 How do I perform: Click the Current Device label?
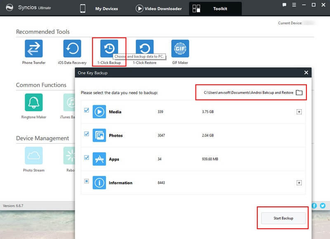pos(290,23)
